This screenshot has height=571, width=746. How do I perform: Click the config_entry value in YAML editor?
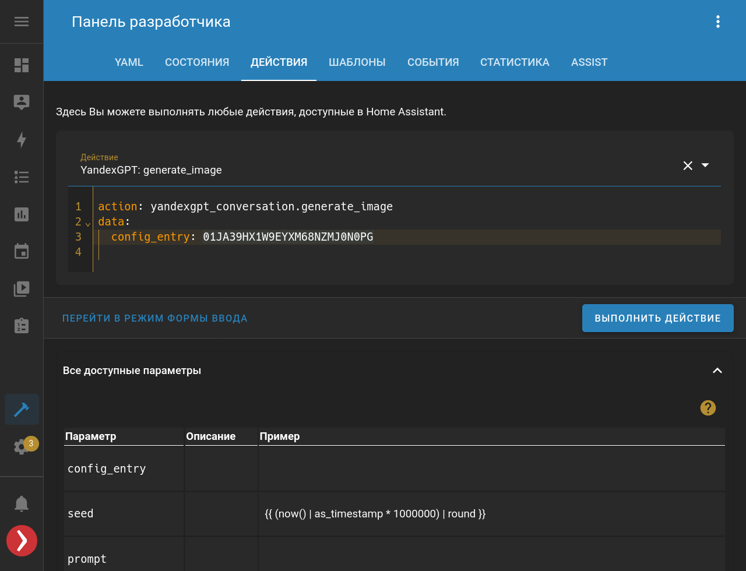pyautogui.click(x=288, y=237)
